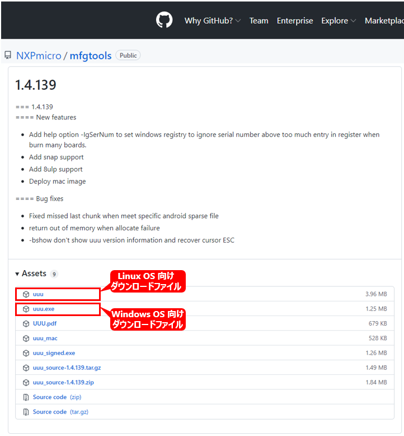Click the GitHub Octocat logo

(x=165, y=21)
